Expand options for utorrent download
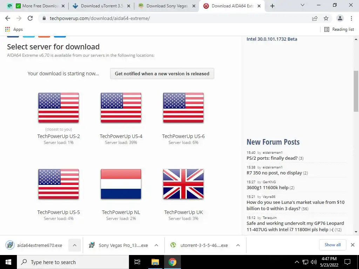Viewport: 359px width, 269px height. coord(238,245)
